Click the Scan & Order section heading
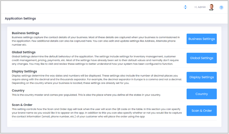 (22, 105)
